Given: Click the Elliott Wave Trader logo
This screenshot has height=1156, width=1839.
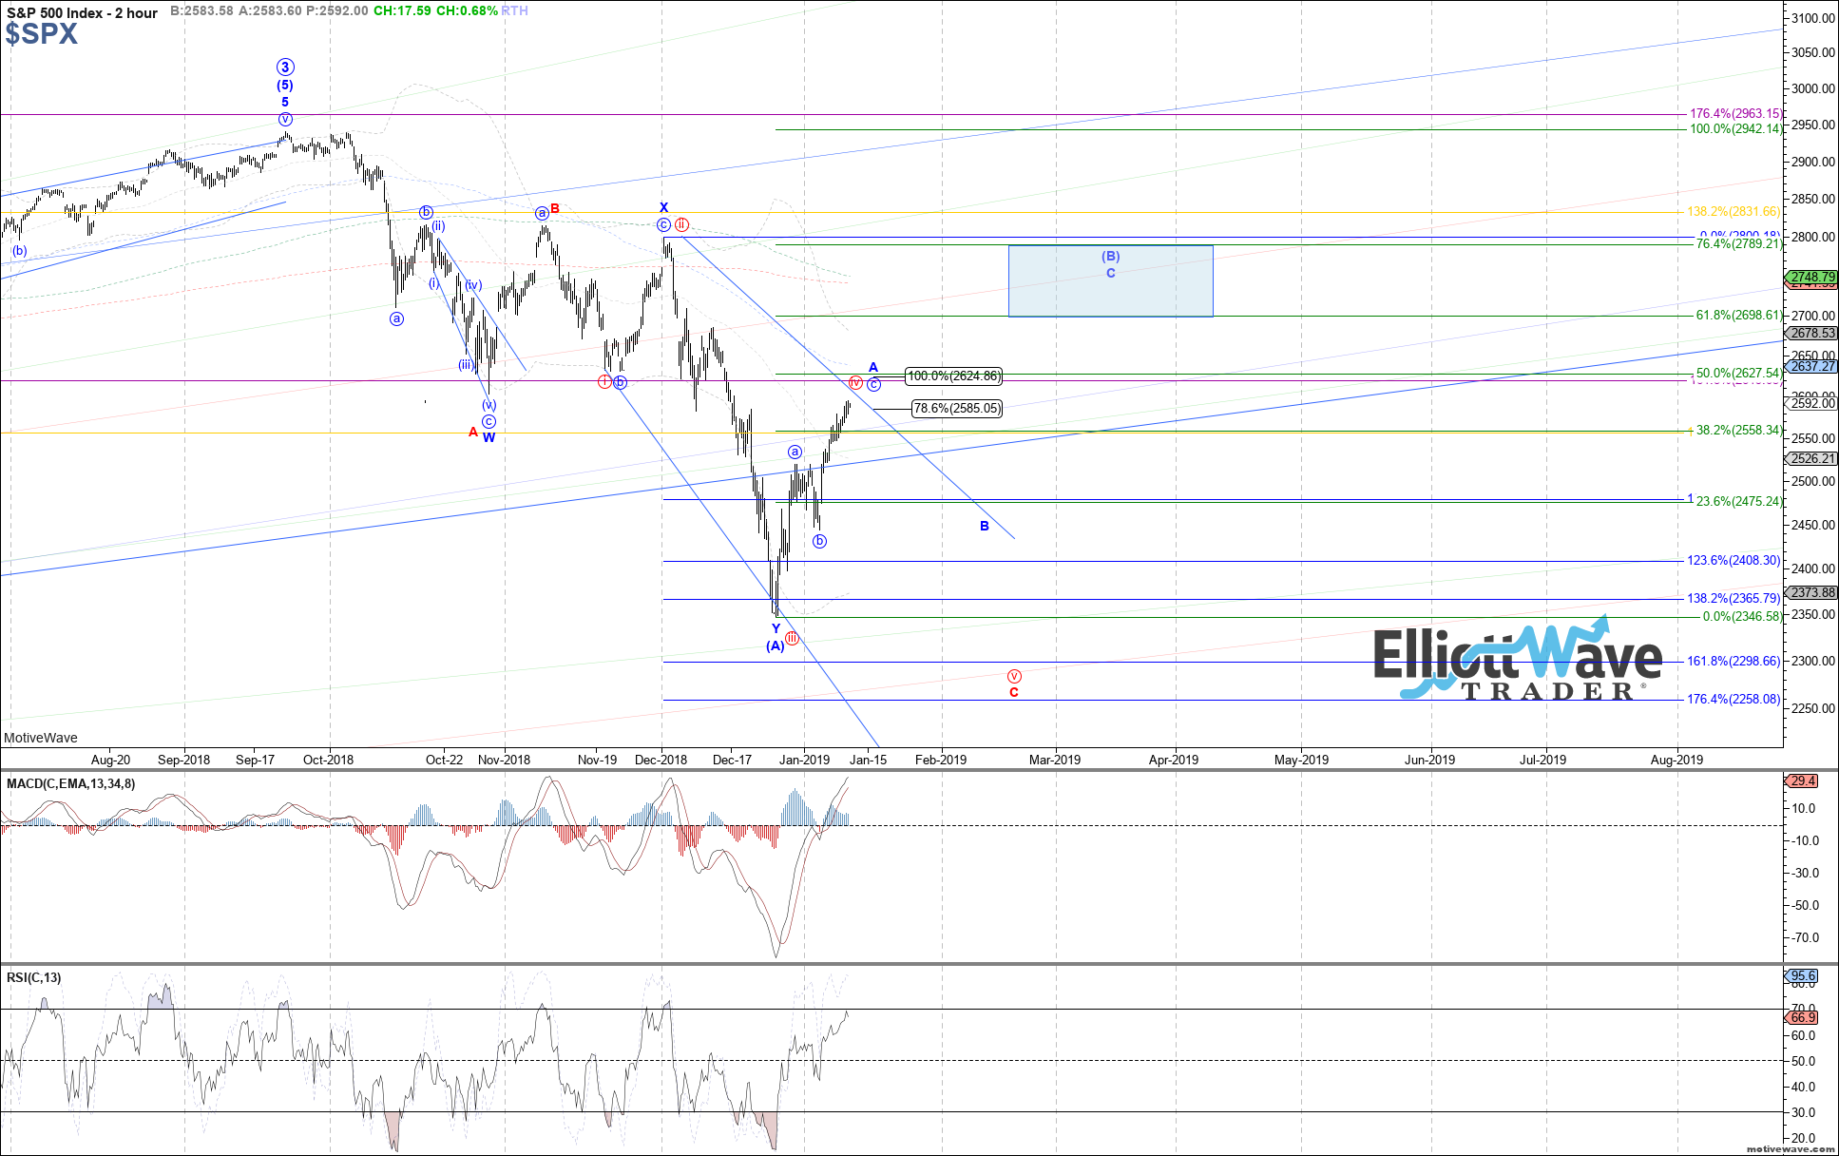Looking at the screenshot, I should pos(1517,661).
